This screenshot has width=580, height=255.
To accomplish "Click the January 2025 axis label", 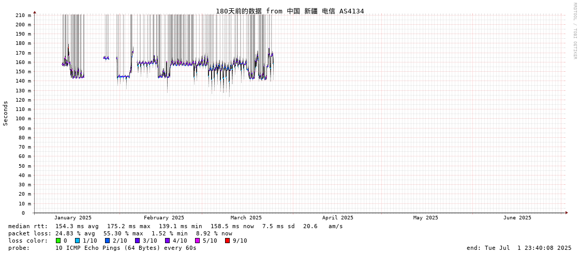I will [73, 218].
